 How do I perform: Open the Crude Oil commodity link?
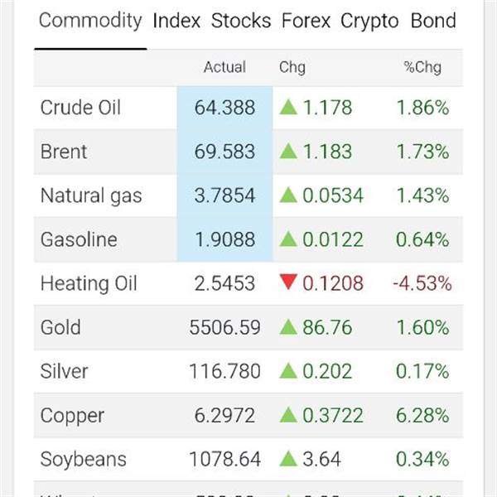click(80, 108)
